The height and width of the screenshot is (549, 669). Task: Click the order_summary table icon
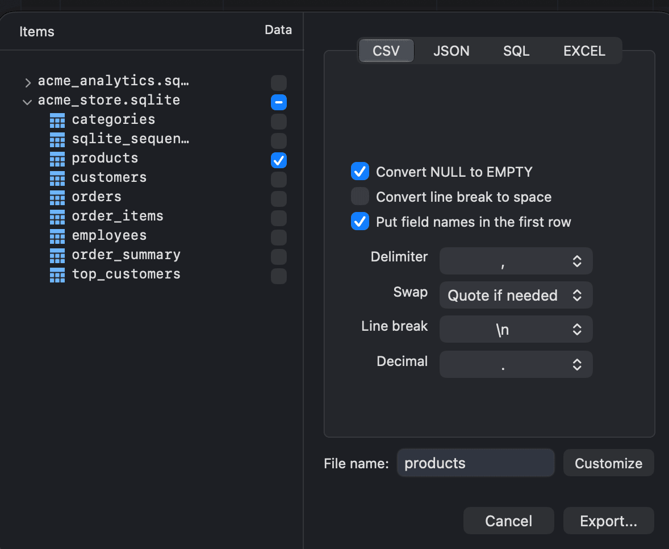tap(57, 256)
